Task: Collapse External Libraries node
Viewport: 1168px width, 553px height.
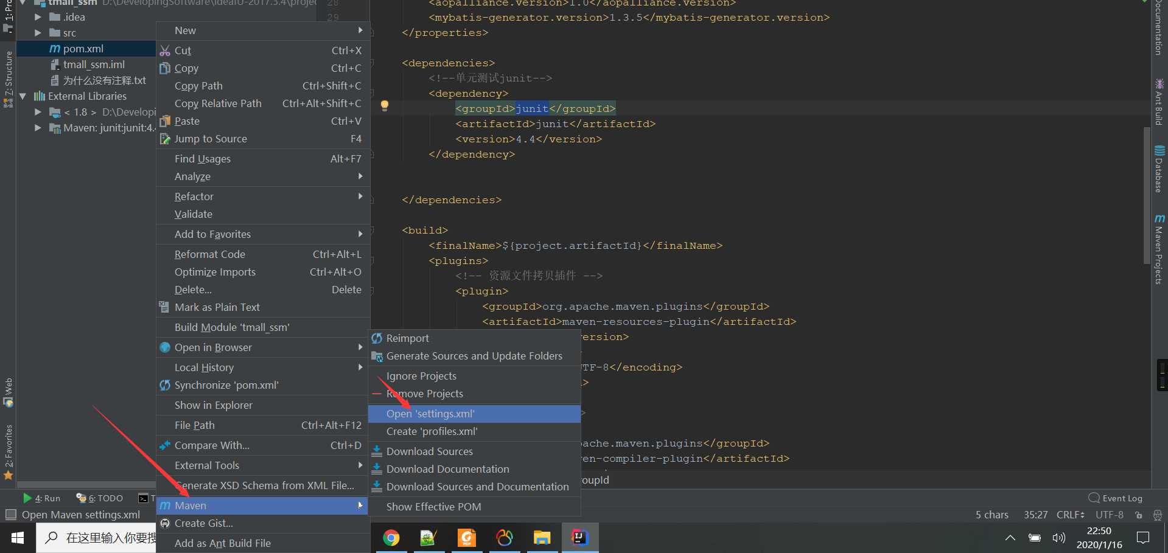Action: (23, 96)
